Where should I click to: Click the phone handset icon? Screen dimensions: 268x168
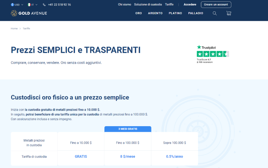[x=44, y=4]
